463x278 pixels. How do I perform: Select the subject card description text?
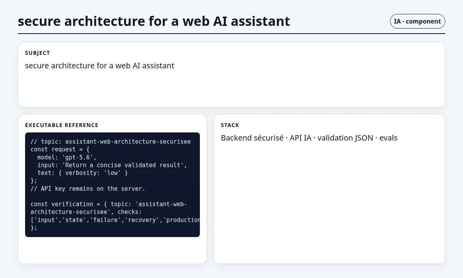(100, 66)
